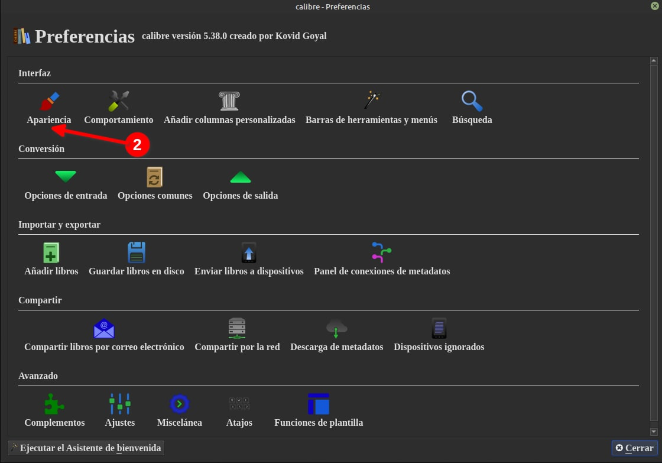The image size is (662, 463).
Task: Click the vertical scrollbar track
Action: (x=654, y=246)
